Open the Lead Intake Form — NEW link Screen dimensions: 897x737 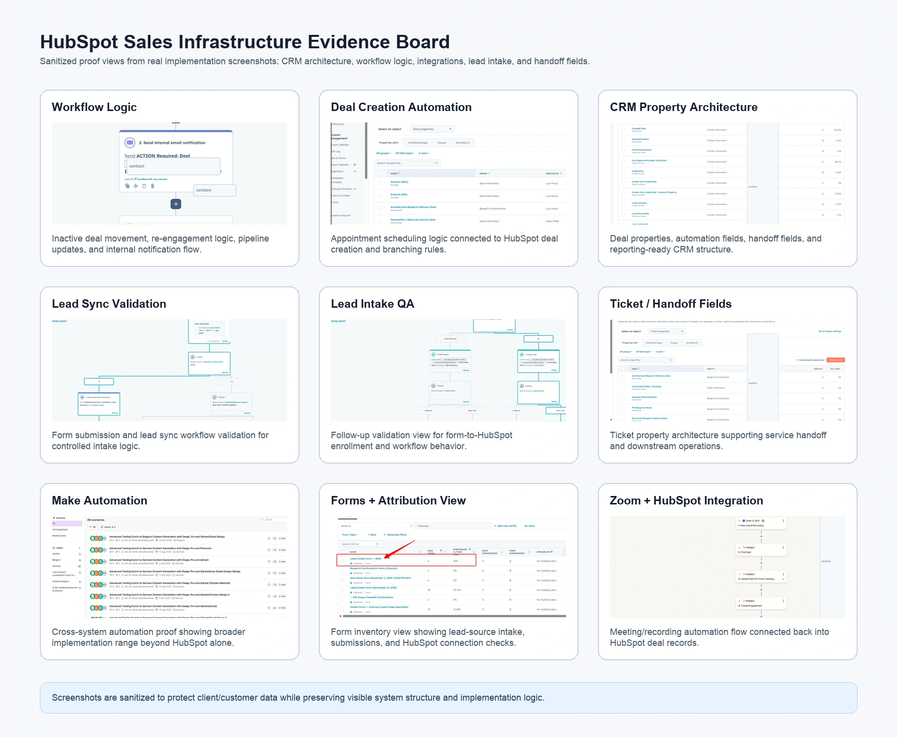click(x=366, y=559)
